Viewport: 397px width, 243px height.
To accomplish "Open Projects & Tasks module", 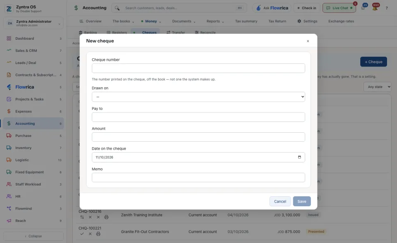I will 33,99.
